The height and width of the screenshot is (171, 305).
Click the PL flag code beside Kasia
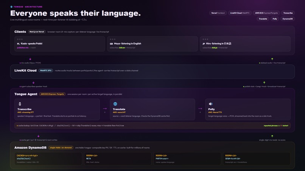point(18,44)
